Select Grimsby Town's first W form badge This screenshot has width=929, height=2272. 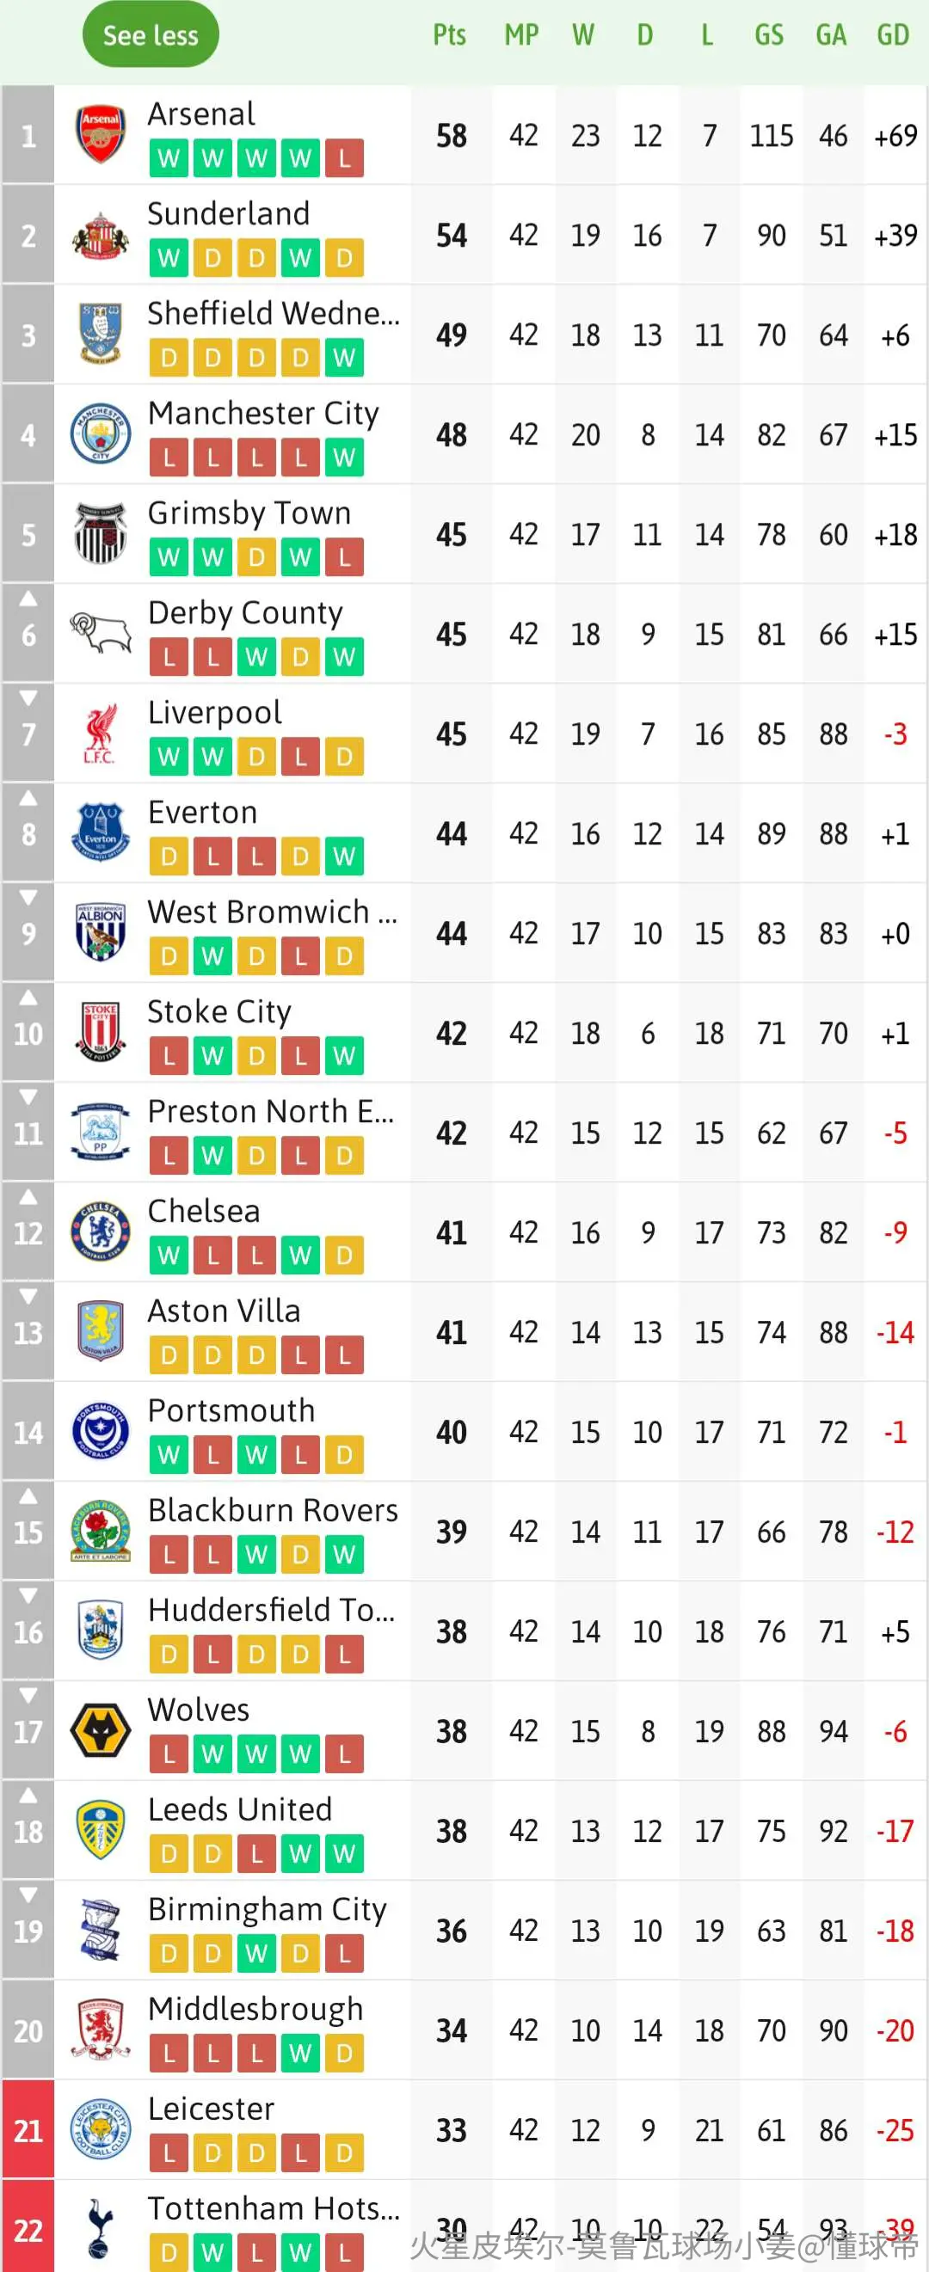(169, 557)
